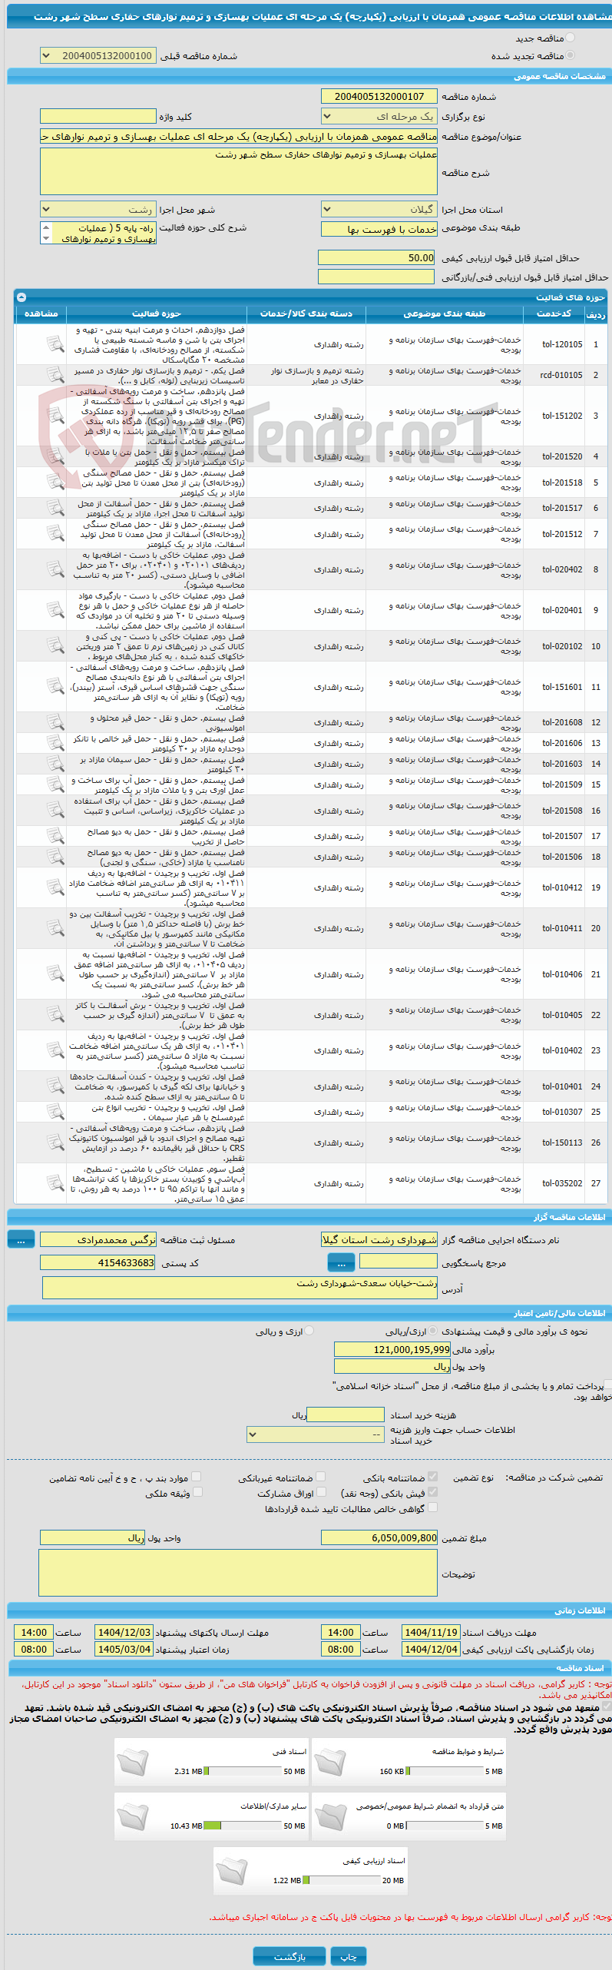Toggle ضمانتنامه غیربانکی checkbox

(320, 1476)
